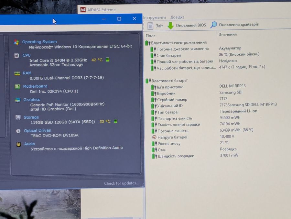Open the Інструменти menu in AIDA64

point(155,17)
